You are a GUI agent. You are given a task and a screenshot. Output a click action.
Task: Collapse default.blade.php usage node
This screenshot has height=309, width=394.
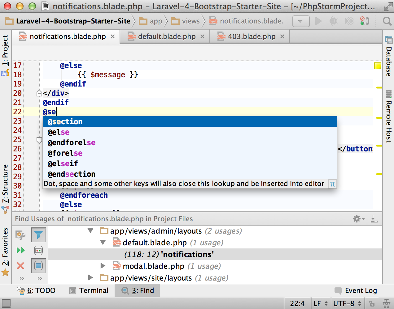coord(103,243)
